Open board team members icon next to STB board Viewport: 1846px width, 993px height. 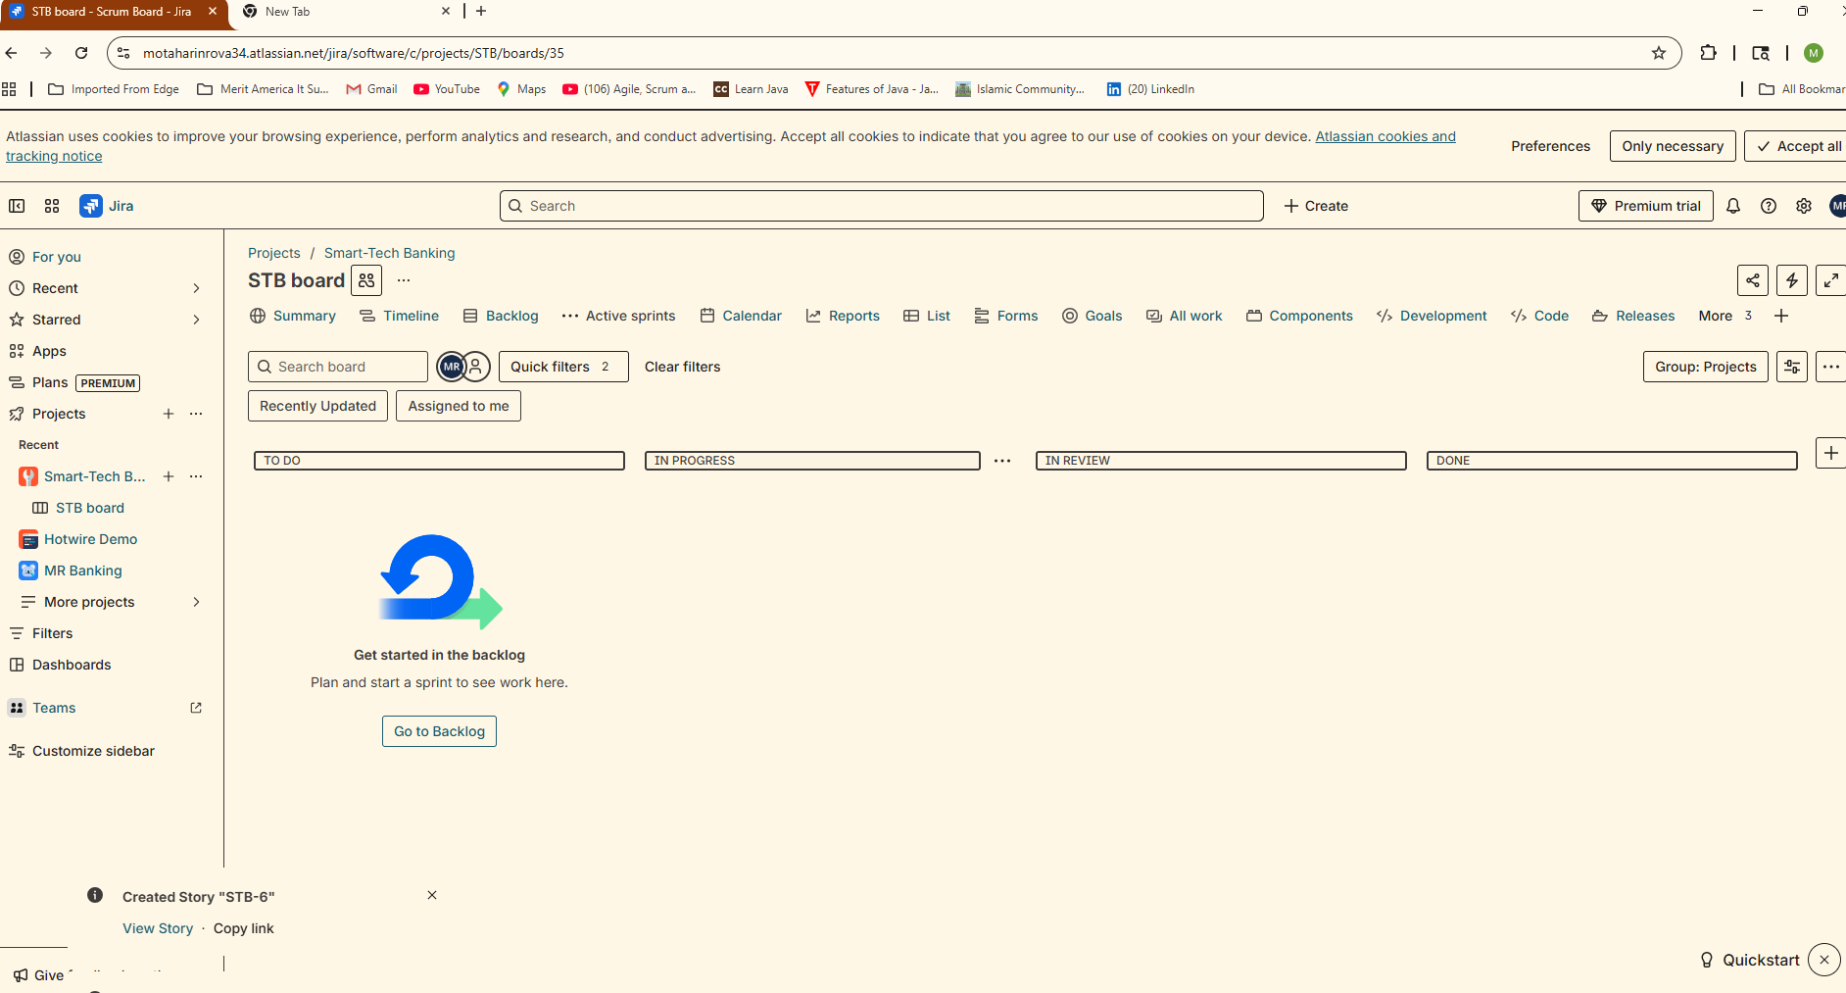point(366,280)
